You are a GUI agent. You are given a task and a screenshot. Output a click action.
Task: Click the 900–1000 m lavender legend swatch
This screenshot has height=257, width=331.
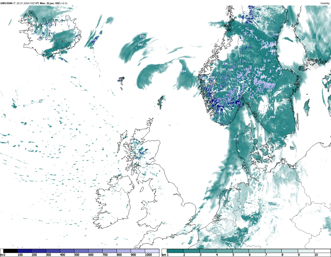(138, 251)
